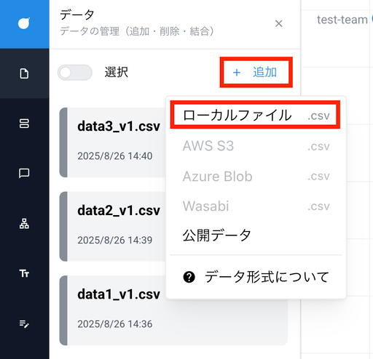Screen dimensions: 373x359
Task: Select Azure Blob option in menu
Action: [x=256, y=177]
